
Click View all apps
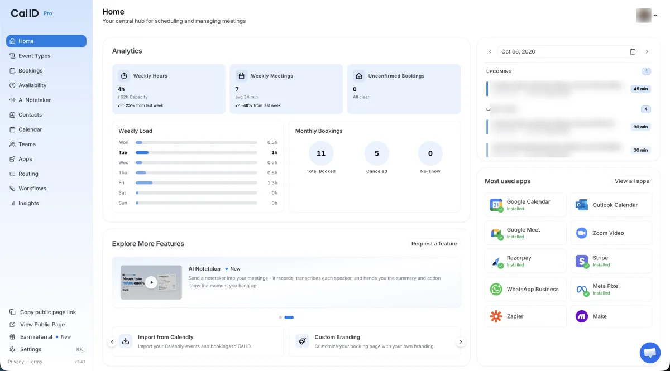point(632,181)
